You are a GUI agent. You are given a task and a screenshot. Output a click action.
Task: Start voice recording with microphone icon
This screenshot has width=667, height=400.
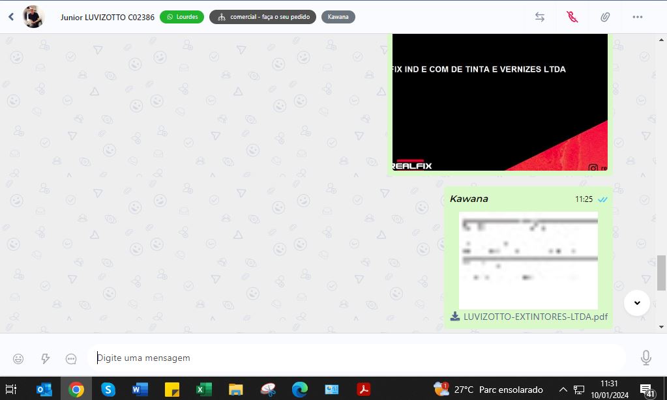[645, 358]
